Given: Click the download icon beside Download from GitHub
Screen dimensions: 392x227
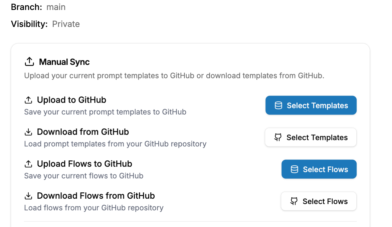Looking at the screenshot, I should (29, 132).
